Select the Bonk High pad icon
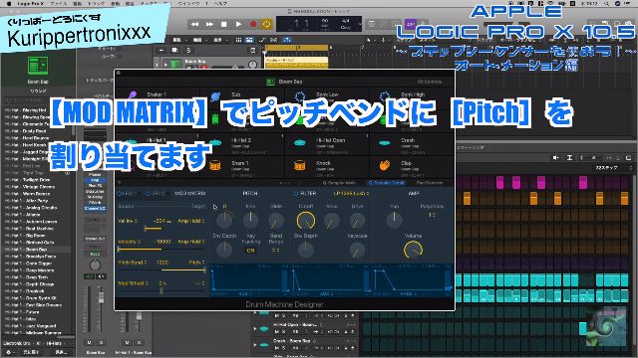 point(385,96)
